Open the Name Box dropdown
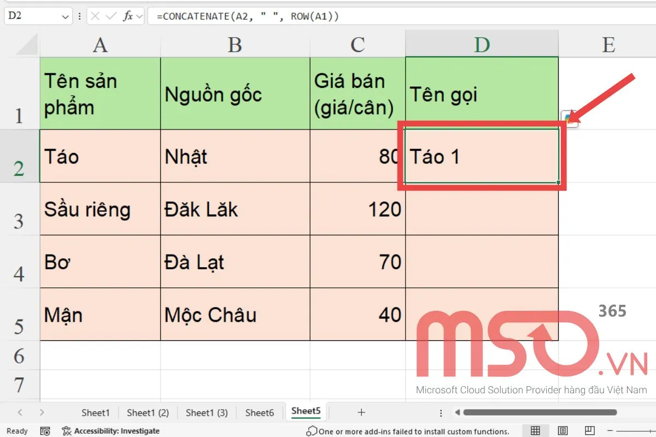The image size is (656, 437). coord(66,16)
